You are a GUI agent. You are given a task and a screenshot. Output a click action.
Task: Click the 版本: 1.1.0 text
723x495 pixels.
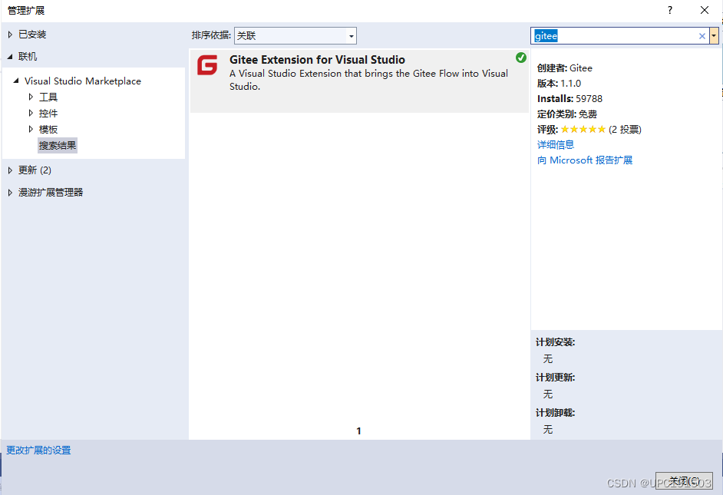(x=559, y=84)
